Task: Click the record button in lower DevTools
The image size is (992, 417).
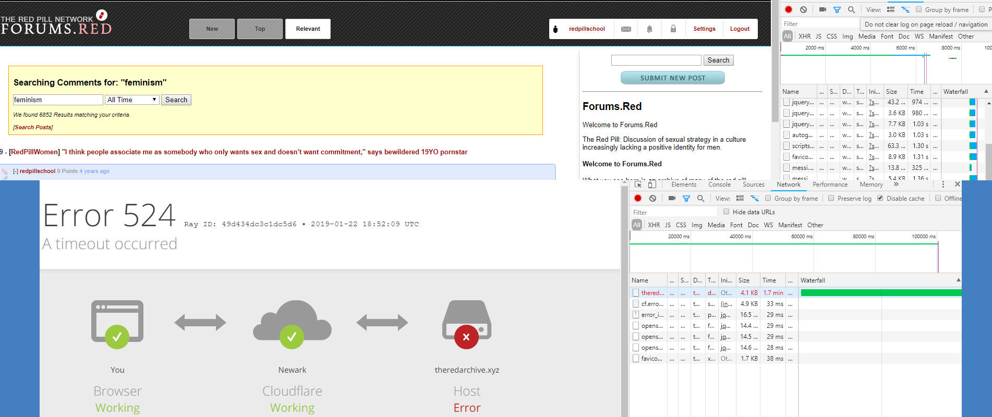Action: coord(638,198)
